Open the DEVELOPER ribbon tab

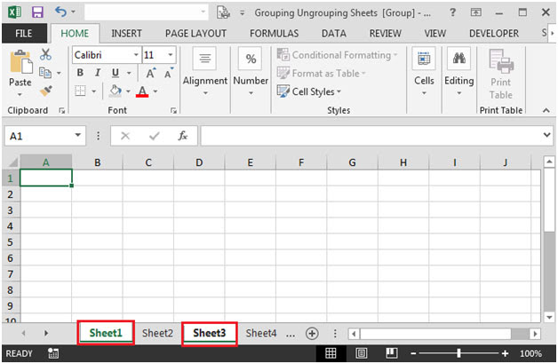click(x=494, y=34)
